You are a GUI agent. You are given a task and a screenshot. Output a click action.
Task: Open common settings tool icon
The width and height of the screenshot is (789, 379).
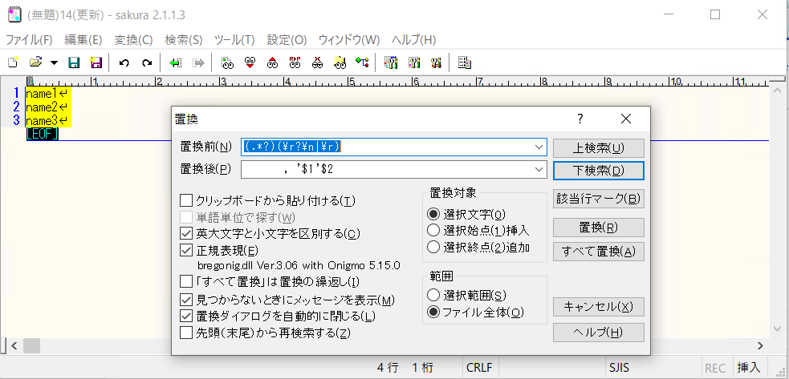coord(437,62)
